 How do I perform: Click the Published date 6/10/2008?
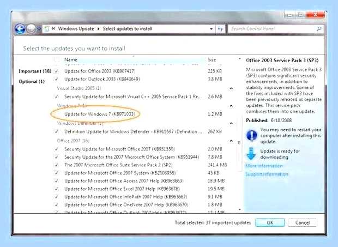tap(281, 121)
